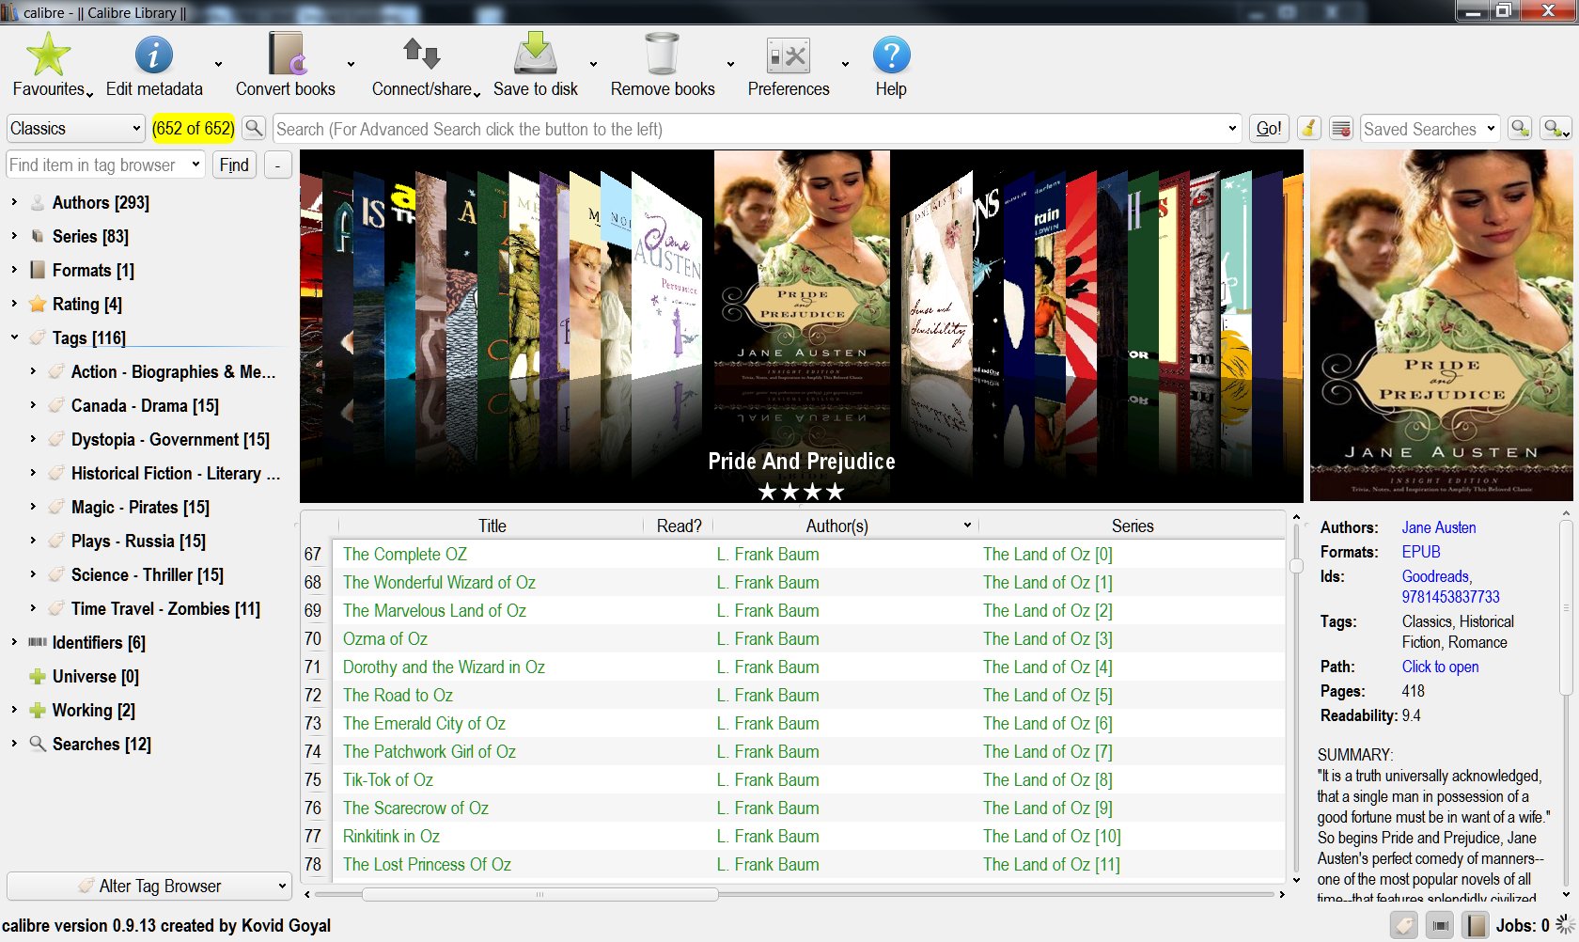
Task: Click the Jobs spinner indicator
Action: [x=1565, y=926]
